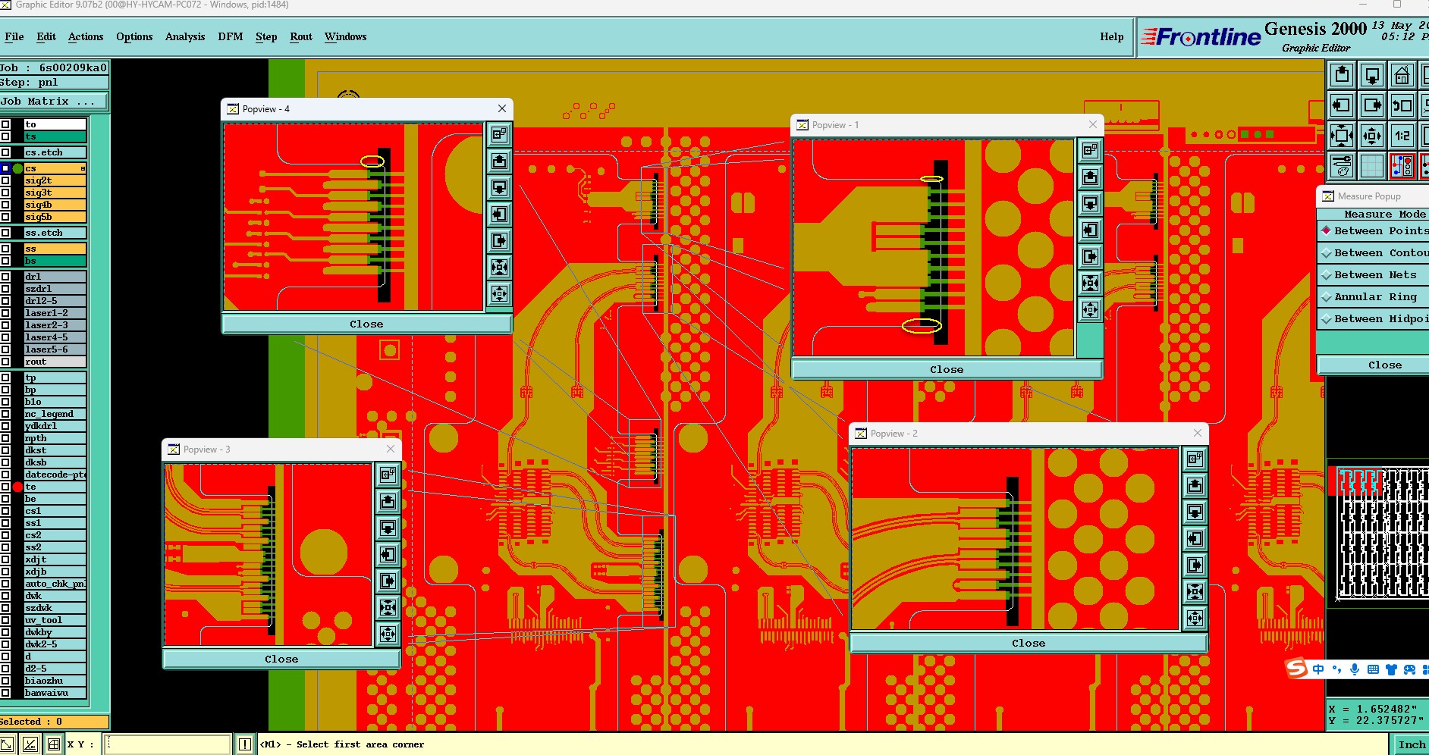Open the Analysis menu
Image resolution: width=1429 pixels, height=755 pixels.
tap(185, 36)
